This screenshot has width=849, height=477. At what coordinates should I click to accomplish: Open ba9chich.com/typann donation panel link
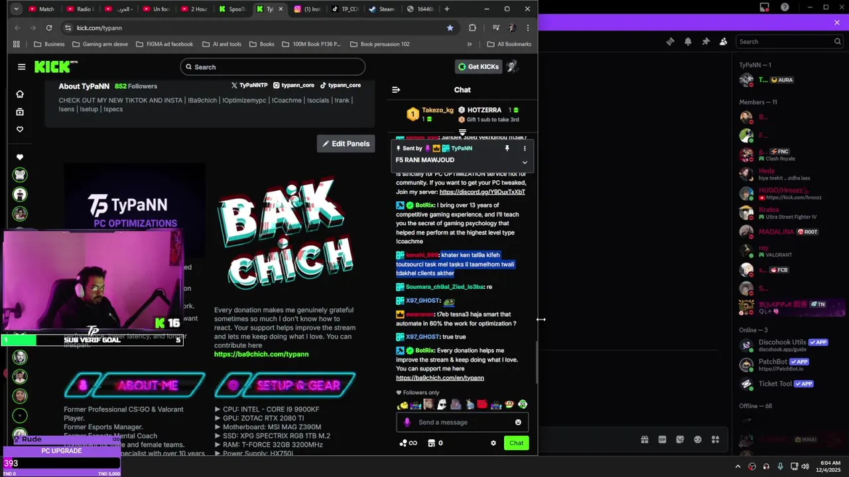pos(261,354)
